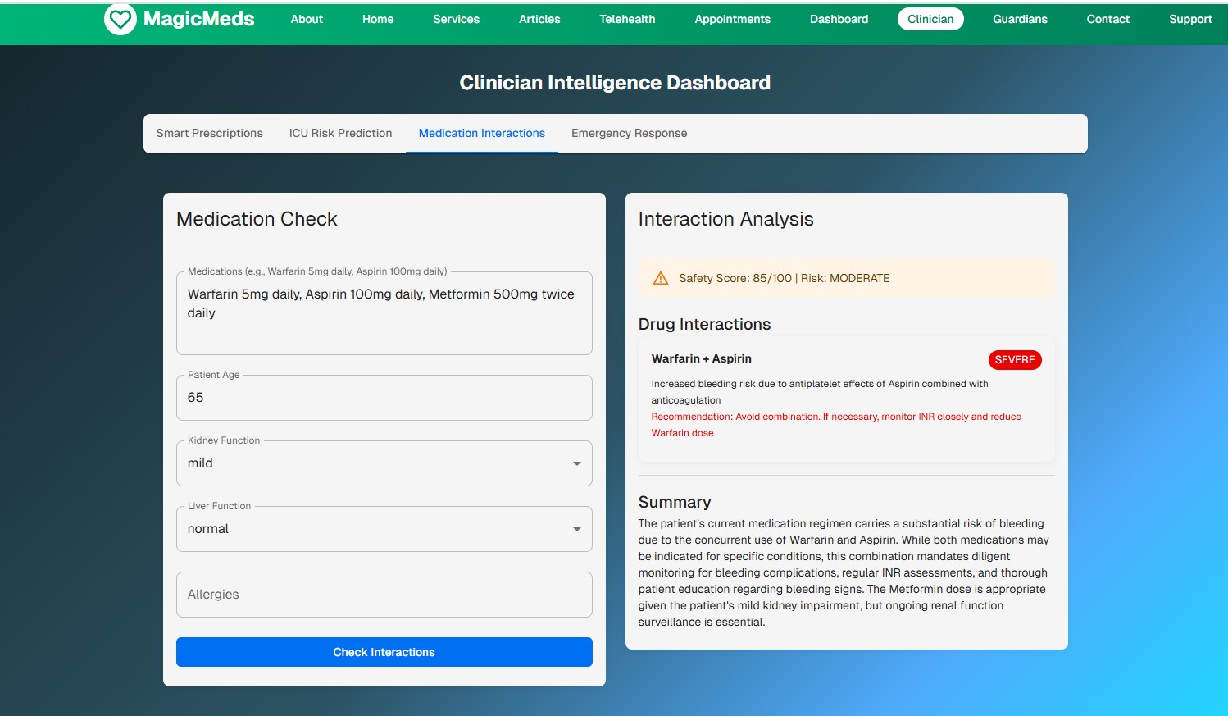Click the MagicMeds heart logo icon
Image resolution: width=1228 pixels, height=716 pixels.
pos(121,19)
